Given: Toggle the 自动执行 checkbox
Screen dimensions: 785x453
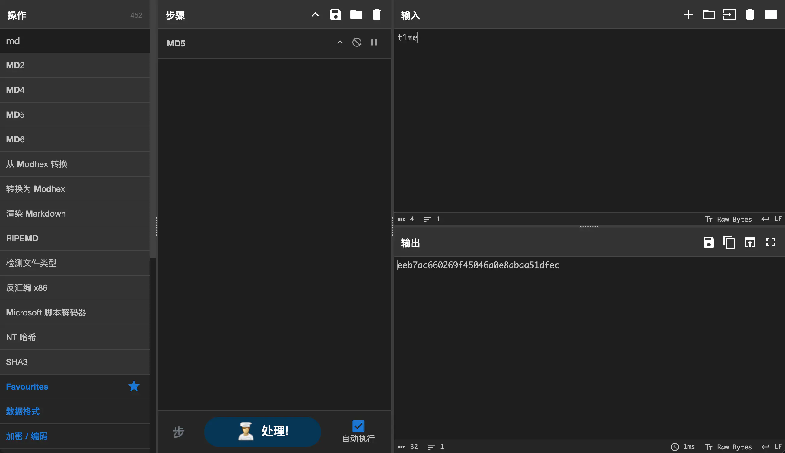Looking at the screenshot, I should tap(358, 426).
